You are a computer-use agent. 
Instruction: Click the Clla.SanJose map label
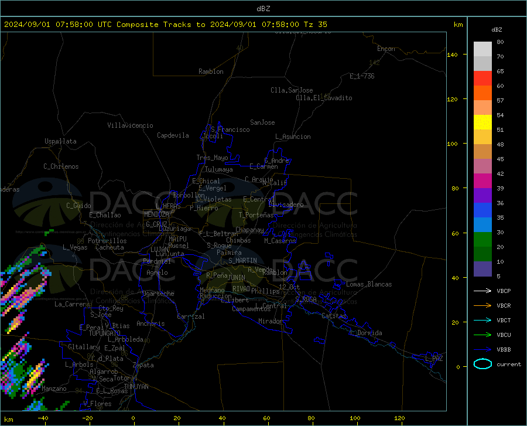click(x=292, y=90)
